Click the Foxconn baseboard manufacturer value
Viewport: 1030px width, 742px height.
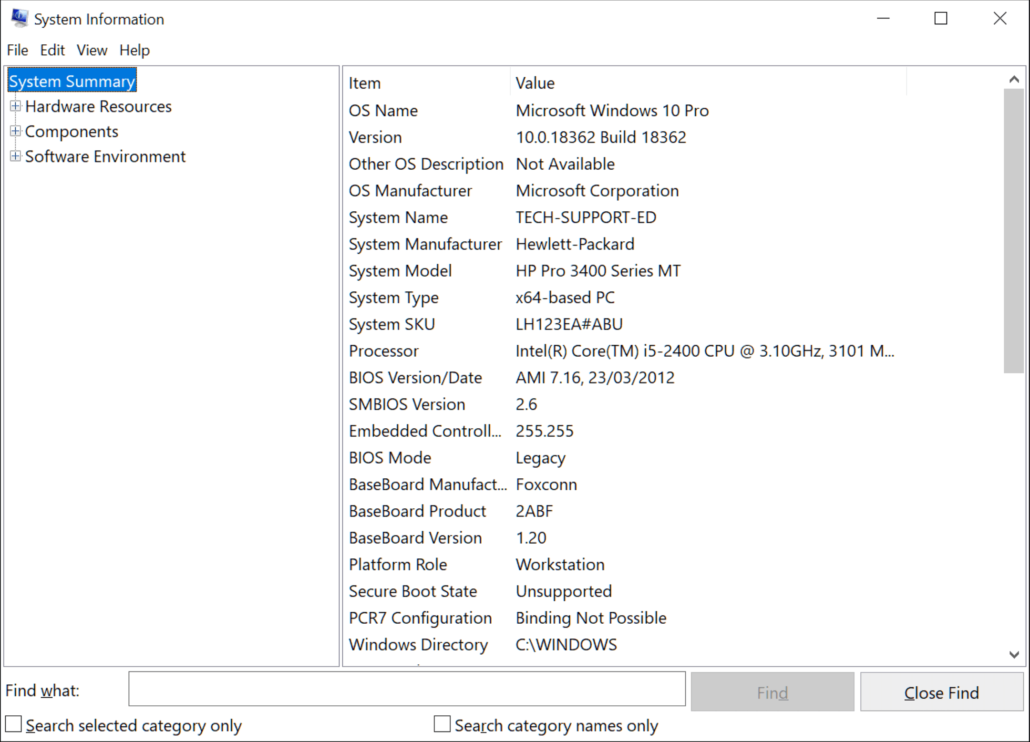click(x=546, y=484)
